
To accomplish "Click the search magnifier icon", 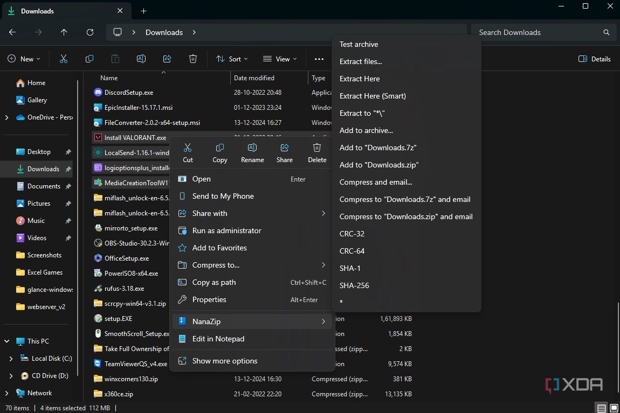I will pyautogui.click(x=606, y=32).
